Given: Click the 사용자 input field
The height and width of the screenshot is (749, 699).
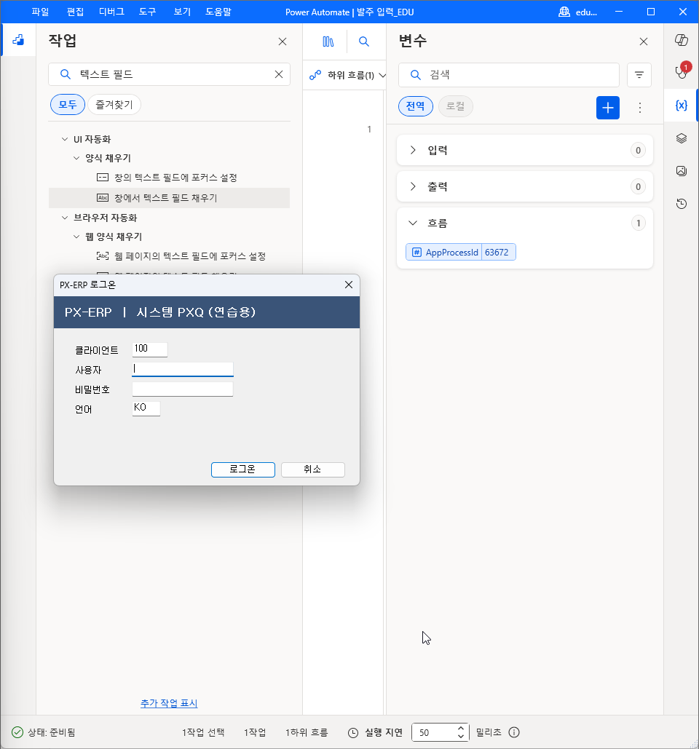Looking at the screenshot, I should [x=183, y=369].
